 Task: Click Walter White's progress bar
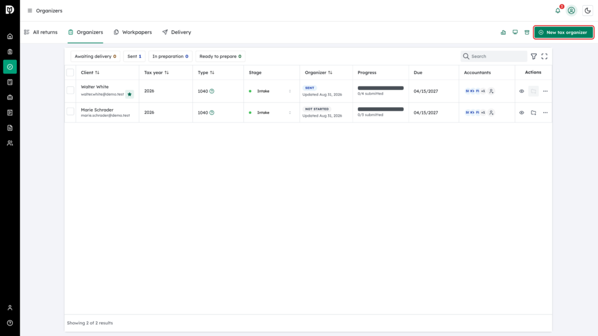click(381, 88)
